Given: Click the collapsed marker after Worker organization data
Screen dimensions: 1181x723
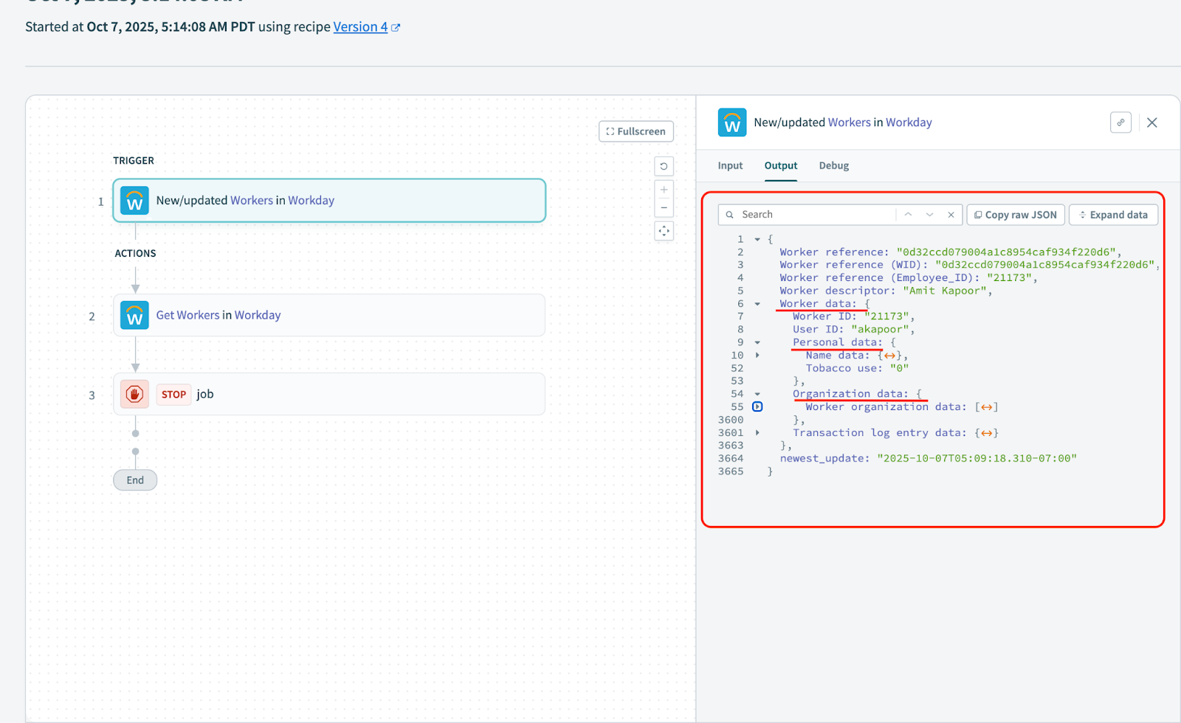Looking at the screenshot, I should click(x=986, y=407).
